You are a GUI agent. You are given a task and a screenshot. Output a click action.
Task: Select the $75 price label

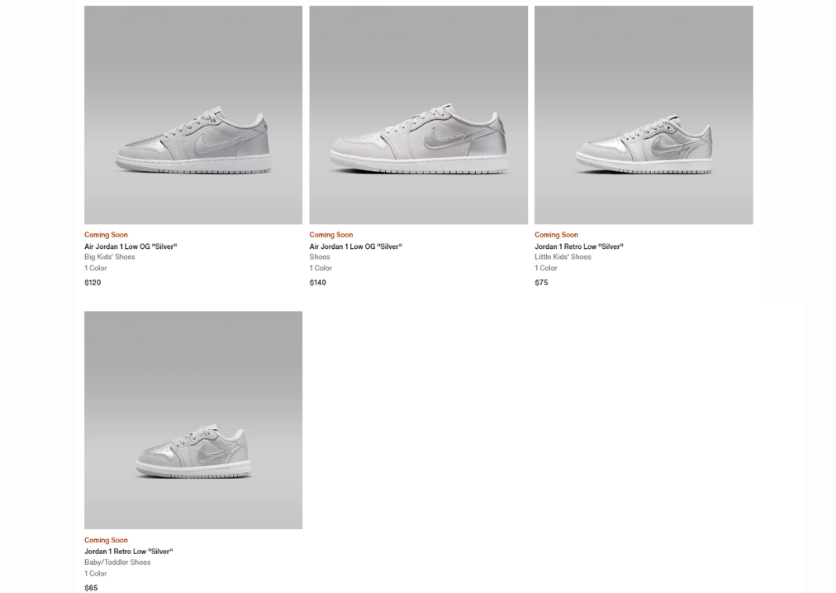click(541, 282)
